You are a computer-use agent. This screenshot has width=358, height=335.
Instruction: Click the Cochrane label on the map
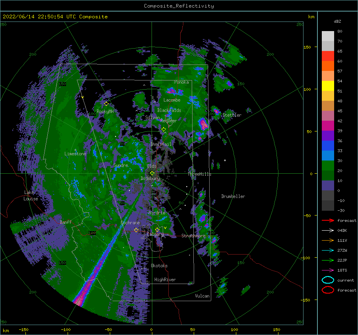coord(130,223)
